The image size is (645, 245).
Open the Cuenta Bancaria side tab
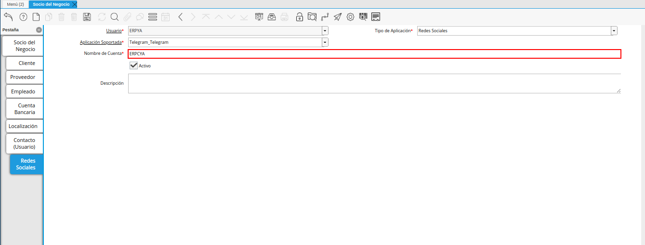(25, 109)
